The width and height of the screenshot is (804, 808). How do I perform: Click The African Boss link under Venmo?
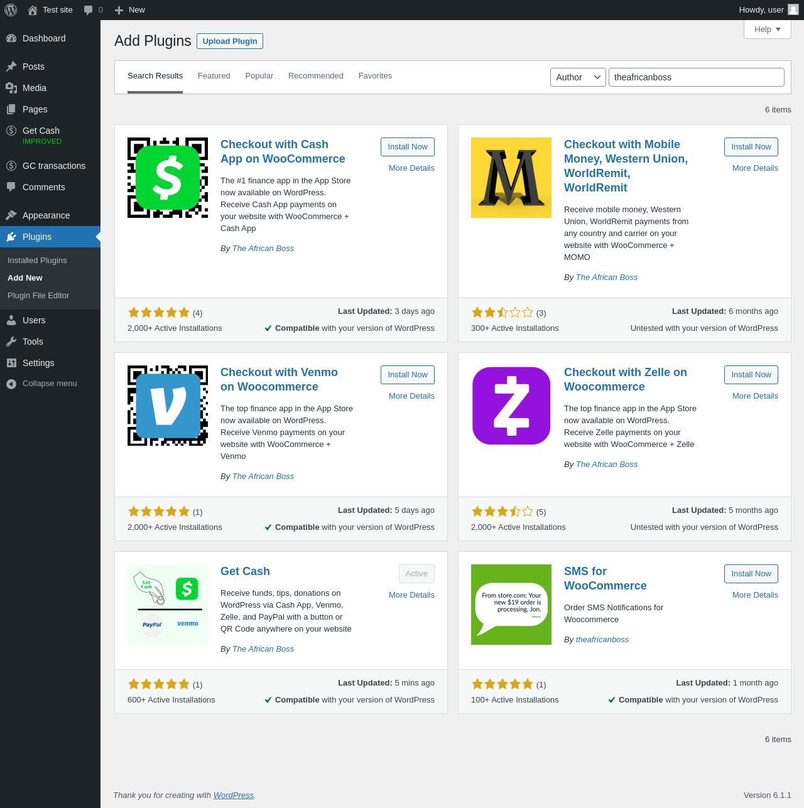point(263,477)
